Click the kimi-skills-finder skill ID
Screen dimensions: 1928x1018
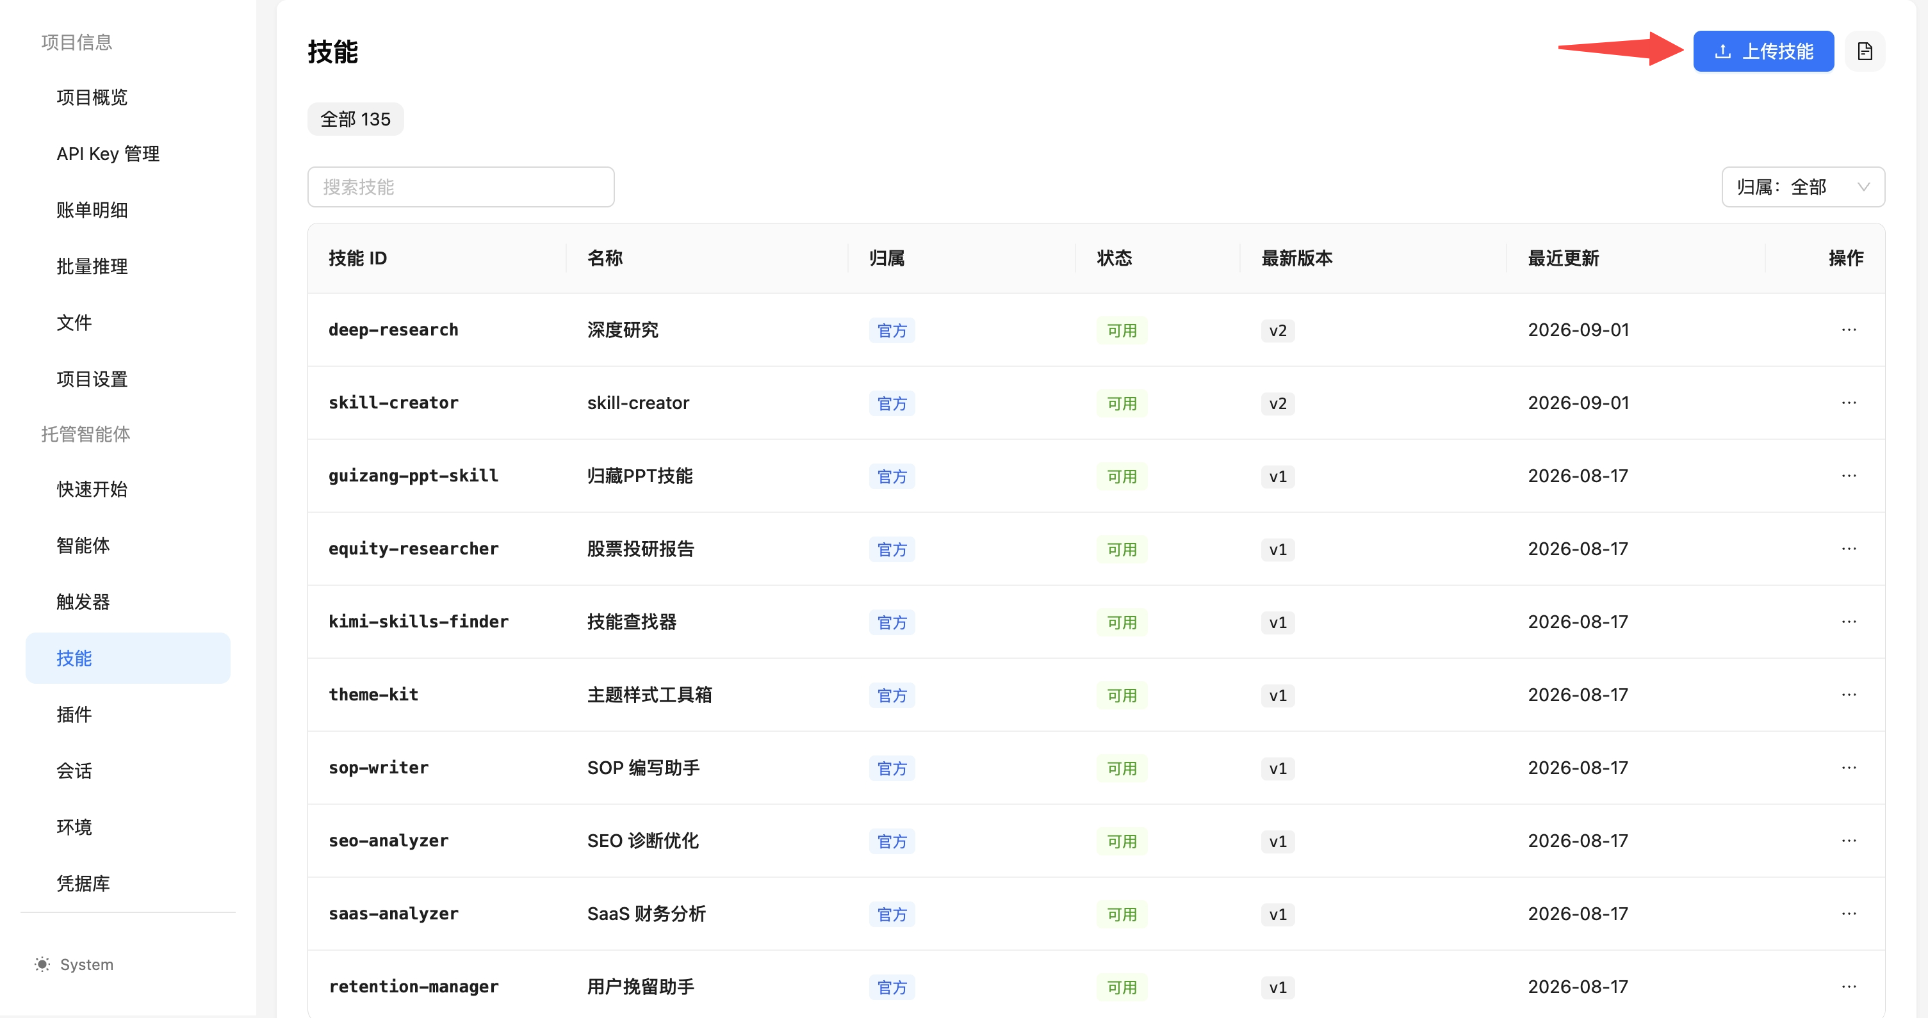(x=418, y=622)
